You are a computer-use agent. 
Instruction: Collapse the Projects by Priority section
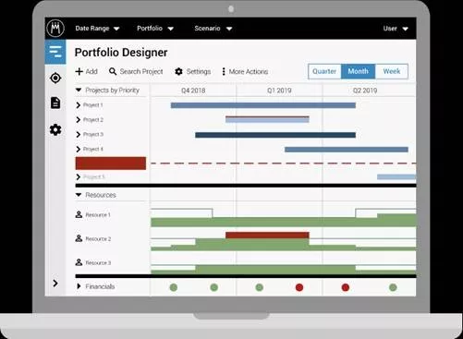[79, 90]
